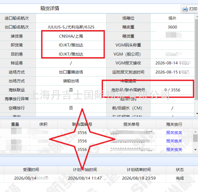Click the 出口重箱进场 value
Viewport: 198px width, 192px height.
(71, 72)
